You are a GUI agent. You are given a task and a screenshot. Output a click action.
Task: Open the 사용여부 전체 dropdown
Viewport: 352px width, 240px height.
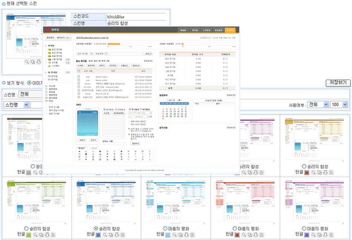318,105
